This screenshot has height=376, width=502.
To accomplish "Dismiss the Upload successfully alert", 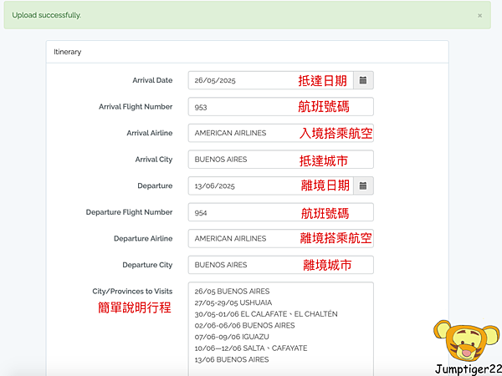I will [479, 15].
